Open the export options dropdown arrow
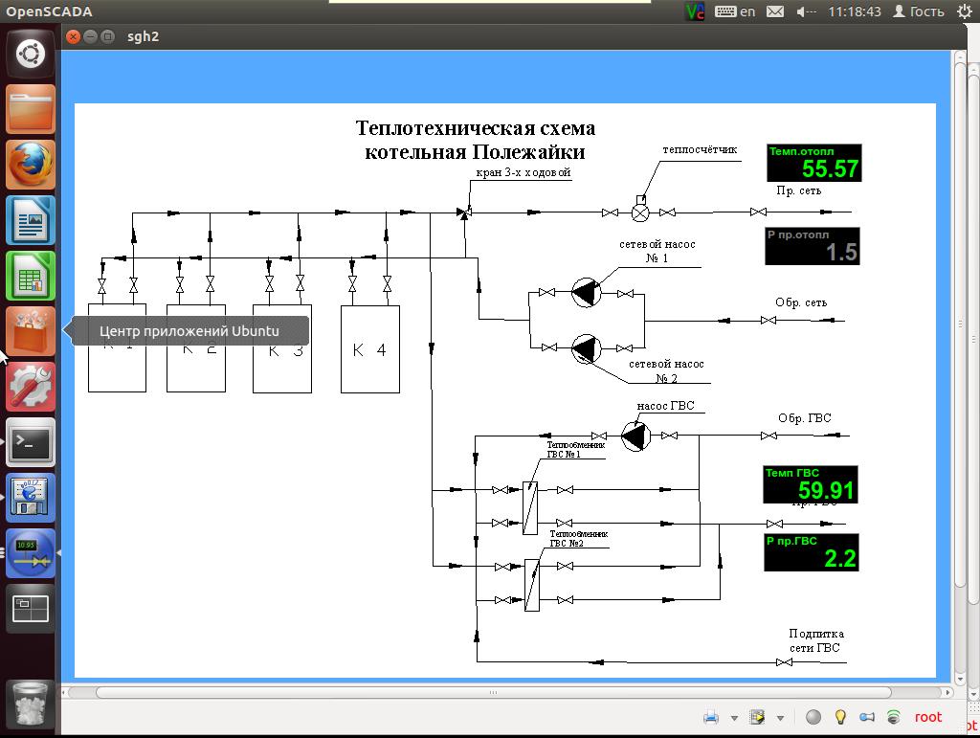Screen dimensions: 980x738 click(781, 718)
